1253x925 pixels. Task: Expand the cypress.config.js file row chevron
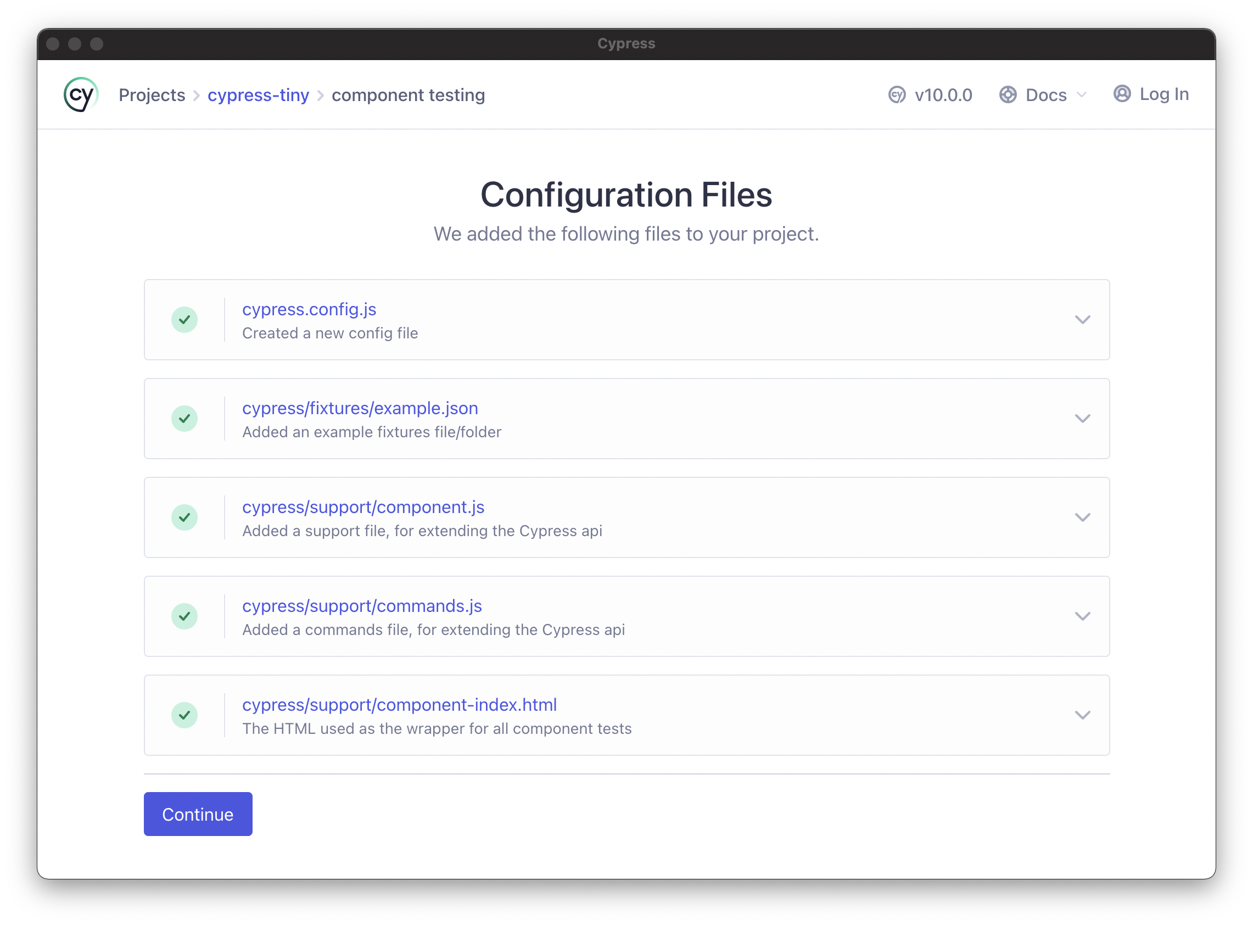tap(1082, 320)
